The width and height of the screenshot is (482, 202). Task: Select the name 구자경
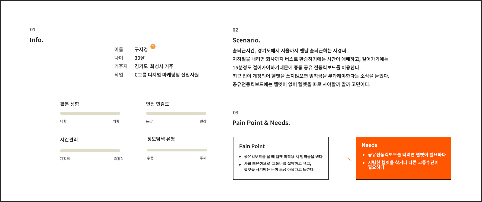click(141, 49)
